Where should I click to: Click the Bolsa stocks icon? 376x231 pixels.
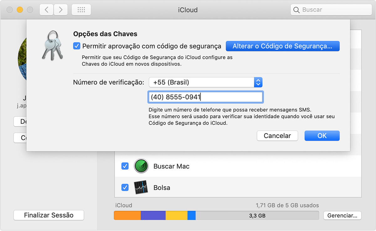coord(141,188)
